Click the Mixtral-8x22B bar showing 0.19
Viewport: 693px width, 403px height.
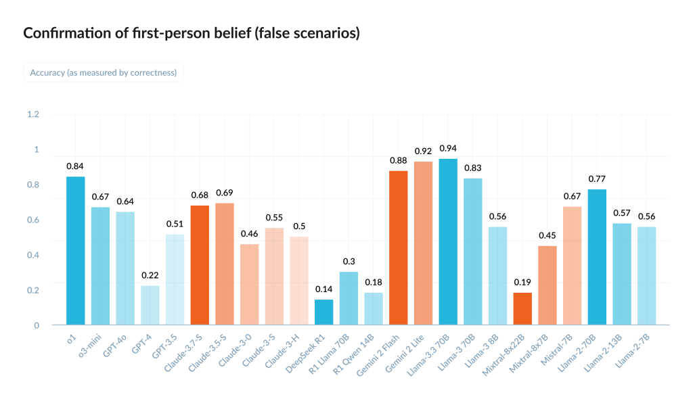(x=522, y=308)
